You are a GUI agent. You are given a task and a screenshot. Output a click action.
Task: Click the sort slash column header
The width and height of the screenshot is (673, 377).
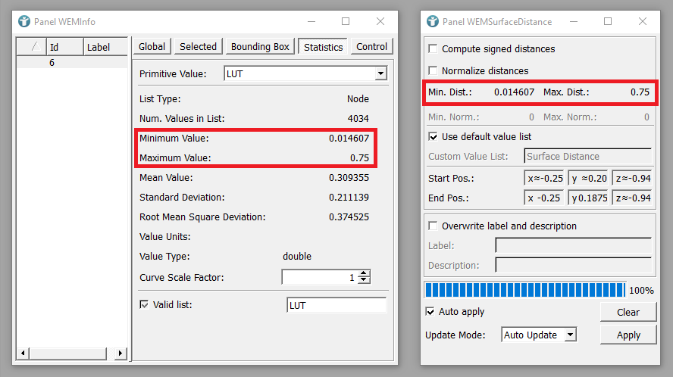pos(33,47)
